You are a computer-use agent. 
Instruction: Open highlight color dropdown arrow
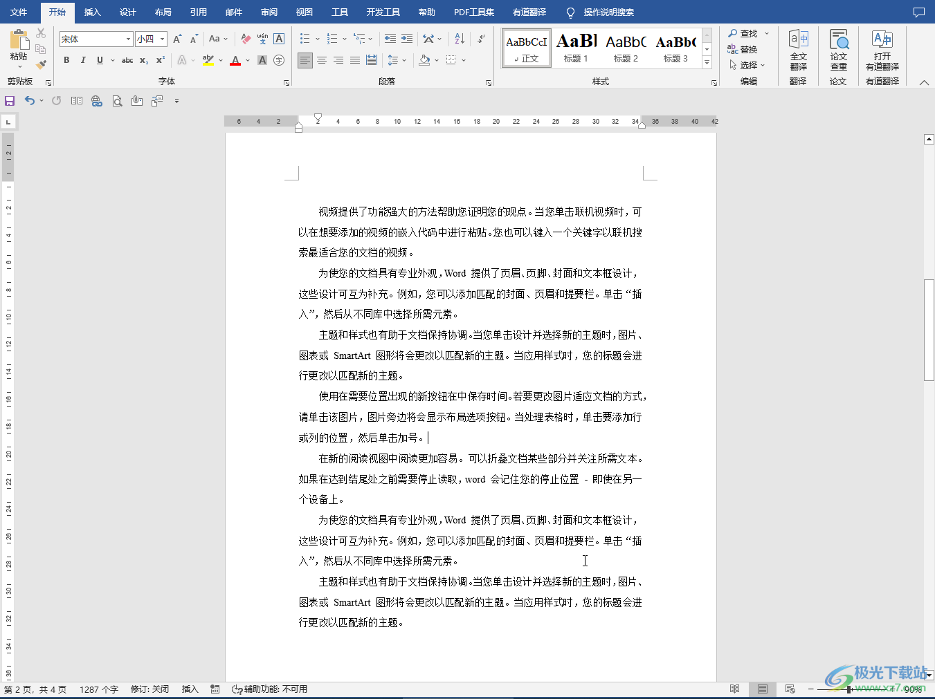pos(221,60)
